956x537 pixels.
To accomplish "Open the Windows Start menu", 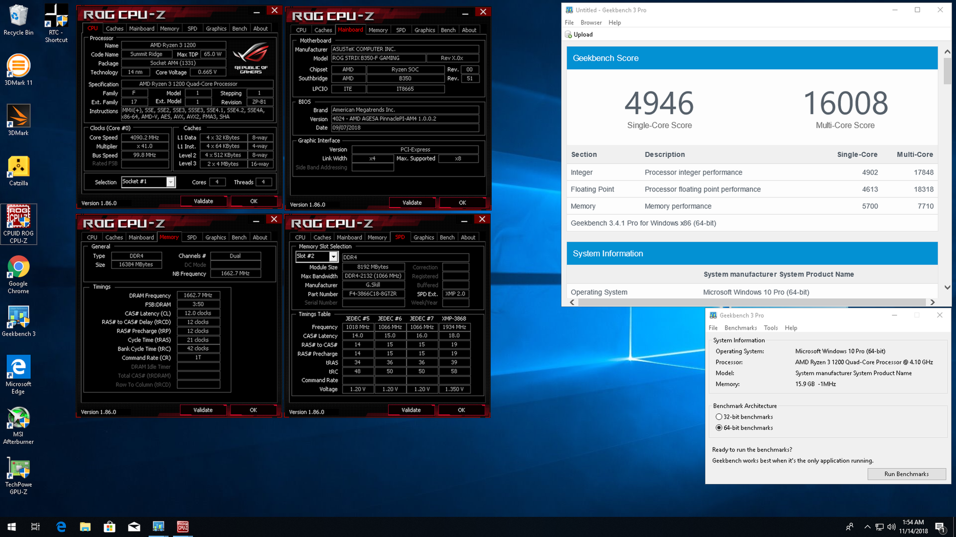I will pyautogui.click(x=11, y=527).
